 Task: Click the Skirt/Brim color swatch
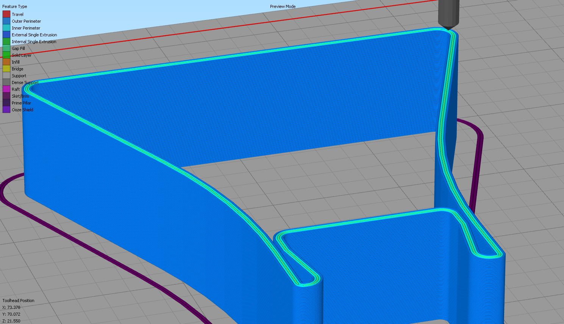6,96
